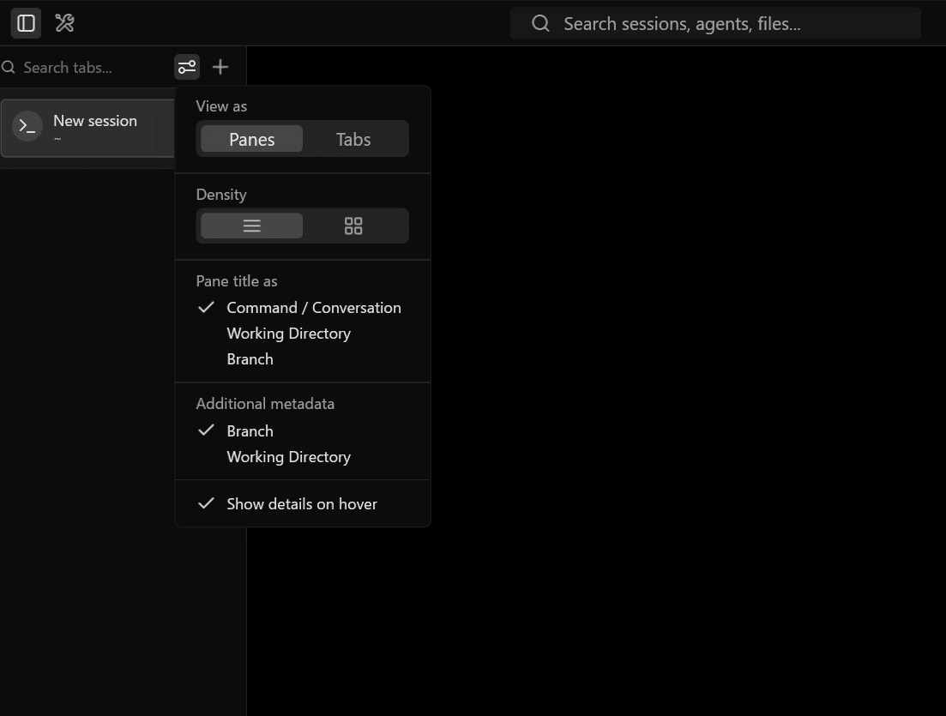Toggle the sidebar panel icon
Image resolution: width=946 pixels, height=716 pixels.
click(x=26, y=23)
